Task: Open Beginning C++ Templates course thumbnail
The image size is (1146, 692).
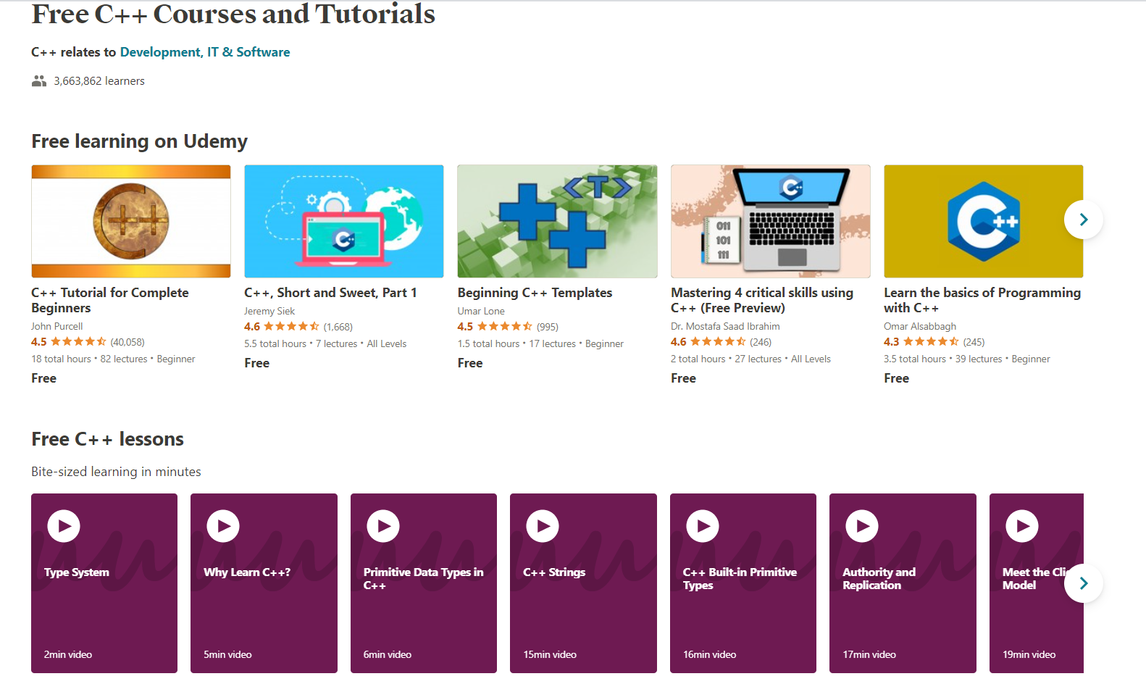Action: (557, 221)
